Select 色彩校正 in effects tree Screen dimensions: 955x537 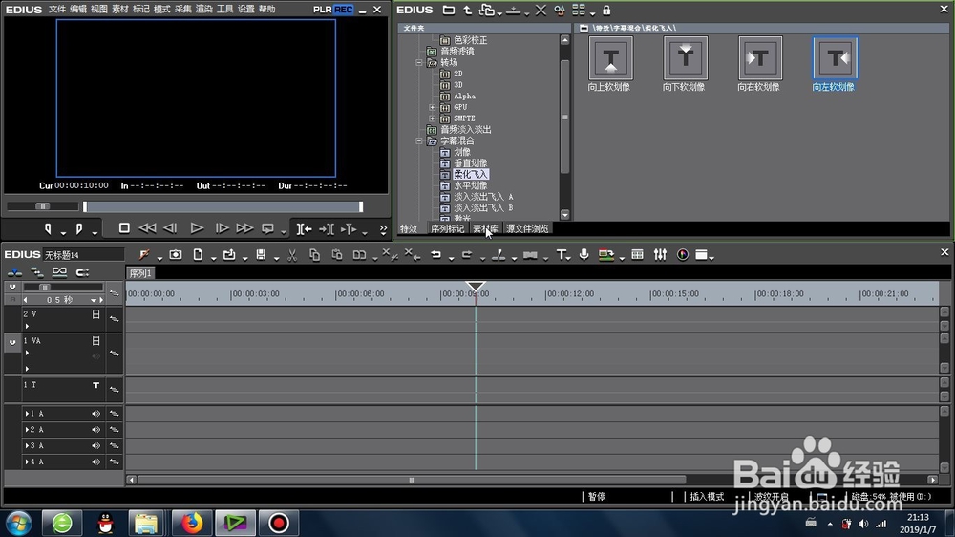coord(470,40)
